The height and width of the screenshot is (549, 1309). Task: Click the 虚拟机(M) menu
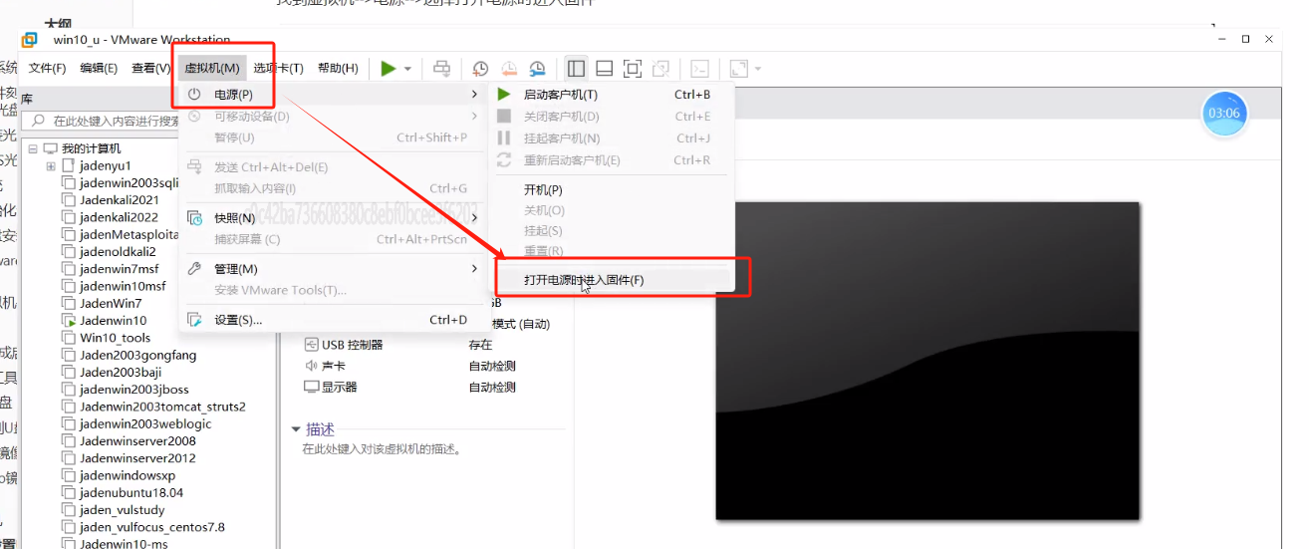[x=212, y=68]
